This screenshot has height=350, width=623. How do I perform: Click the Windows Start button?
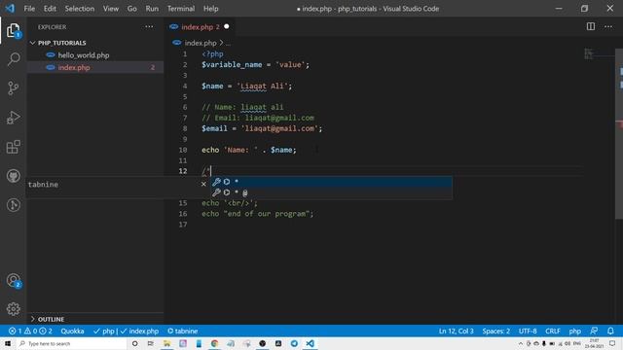point(8,343)
